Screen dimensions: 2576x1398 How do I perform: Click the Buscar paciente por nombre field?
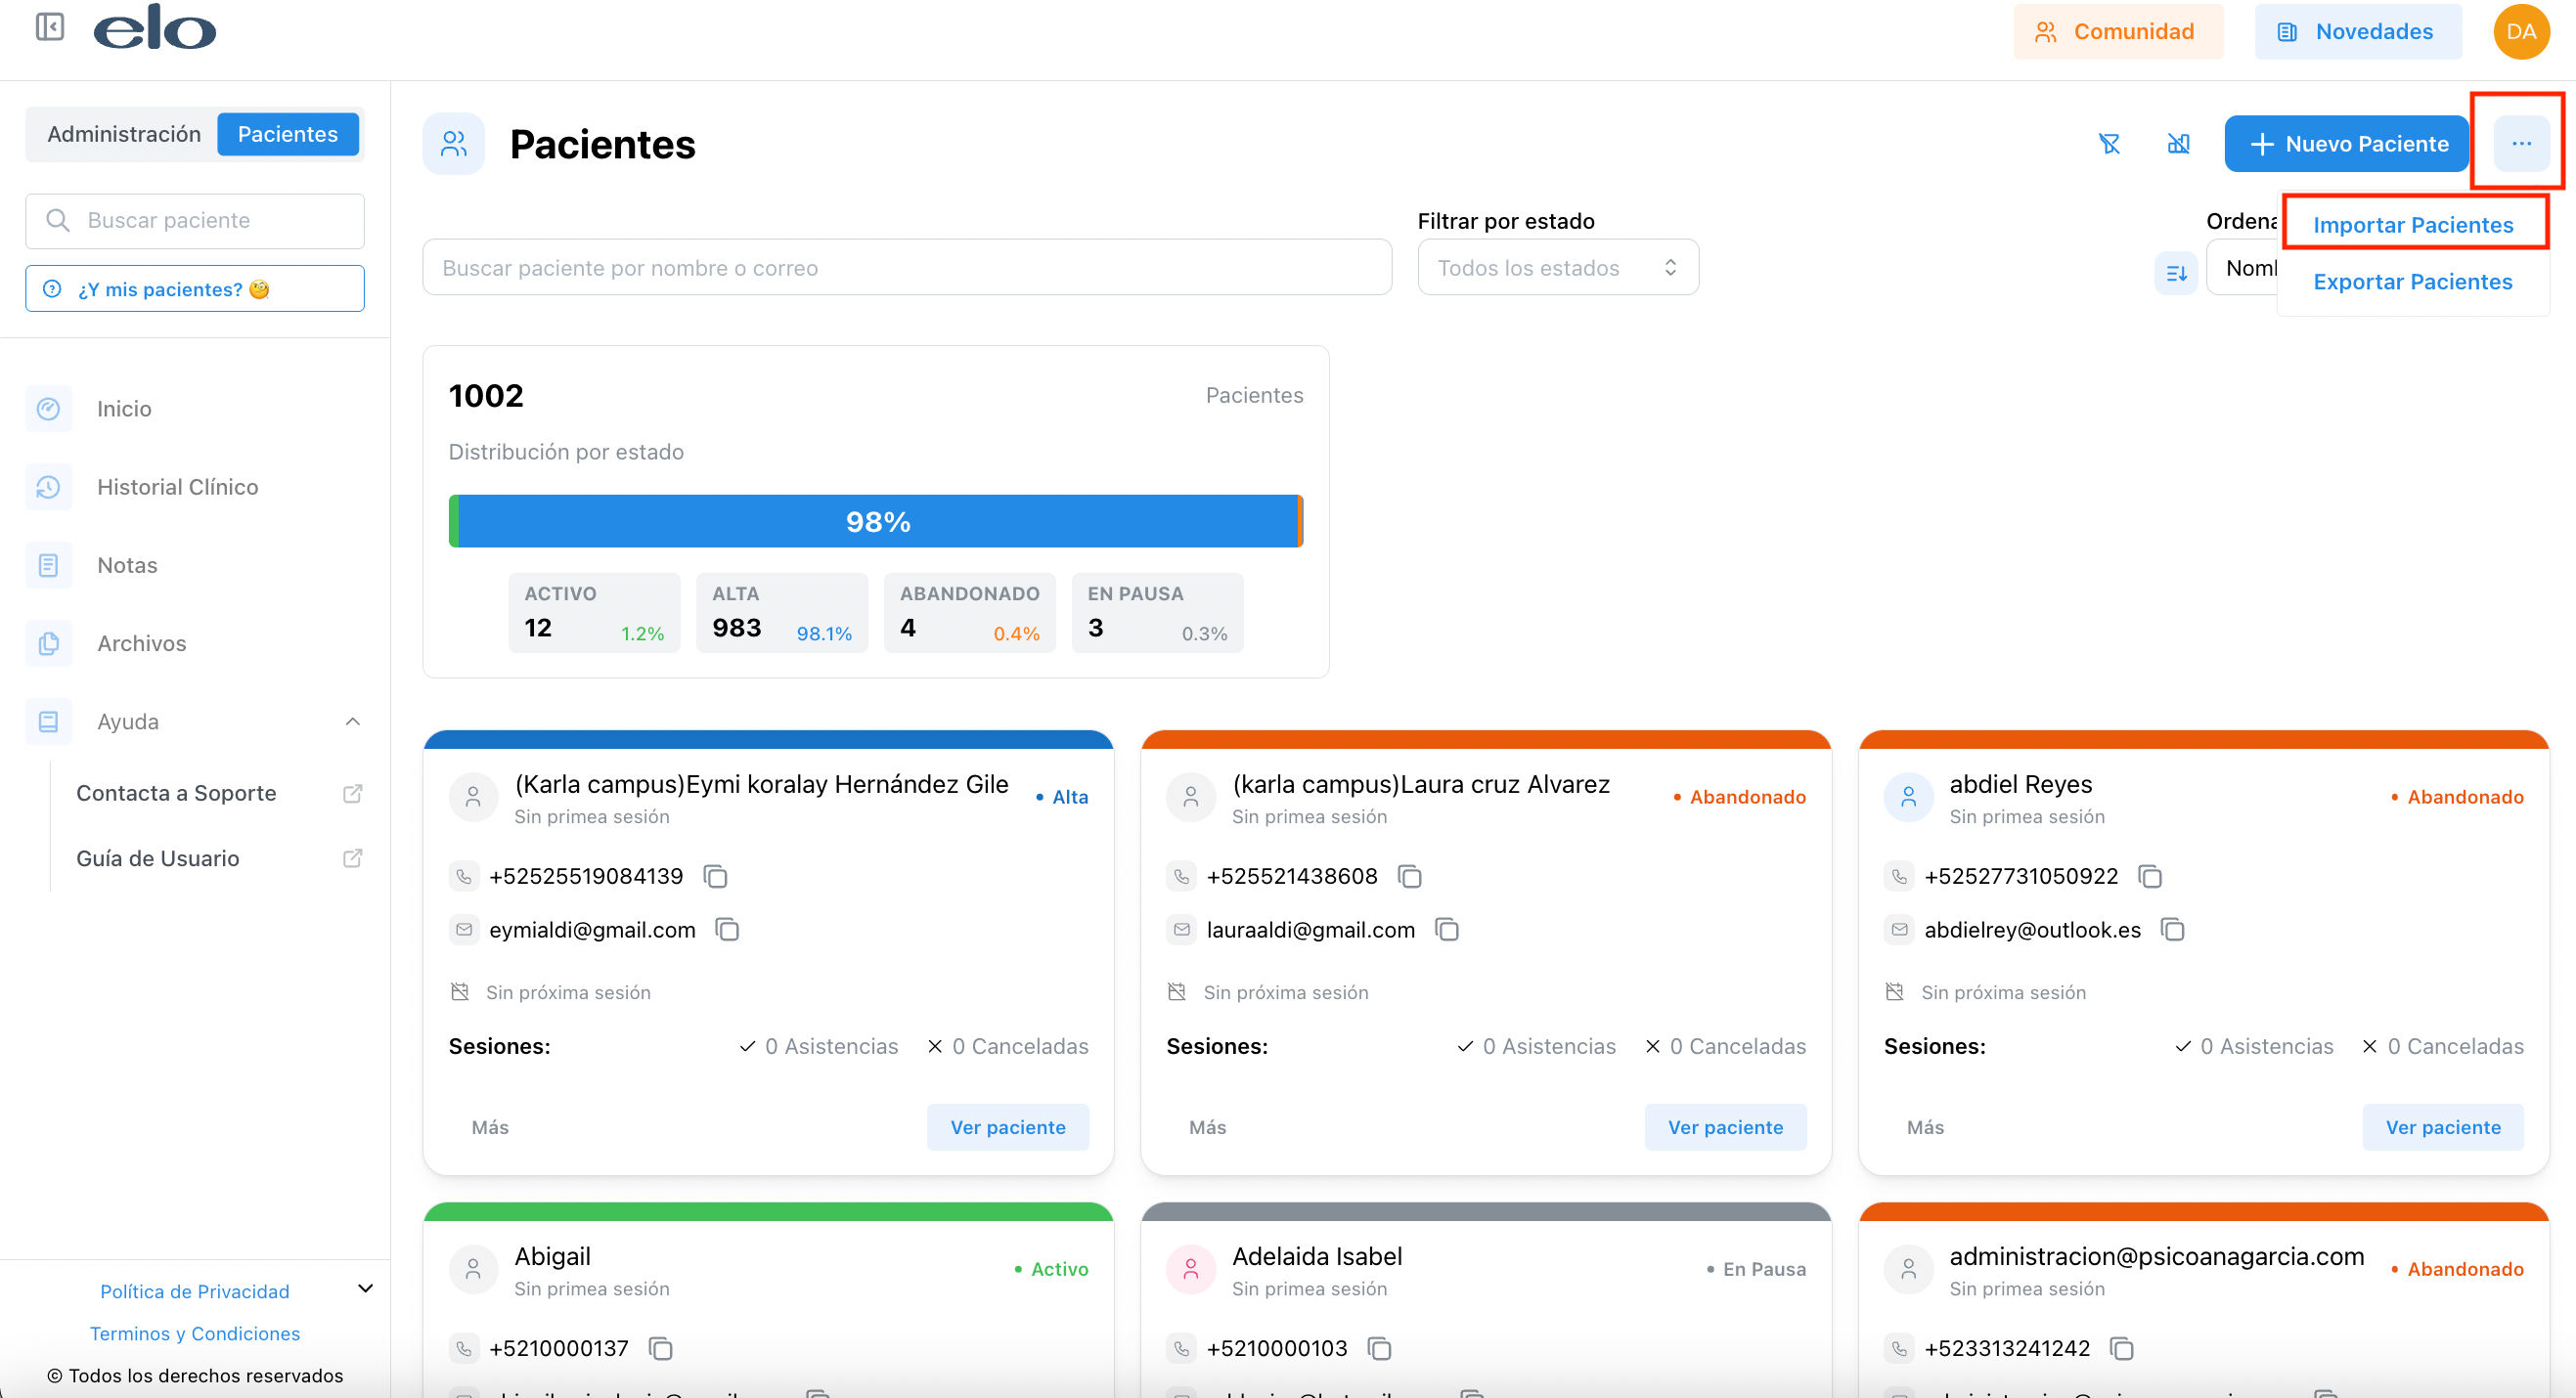[x=907, y=267]
